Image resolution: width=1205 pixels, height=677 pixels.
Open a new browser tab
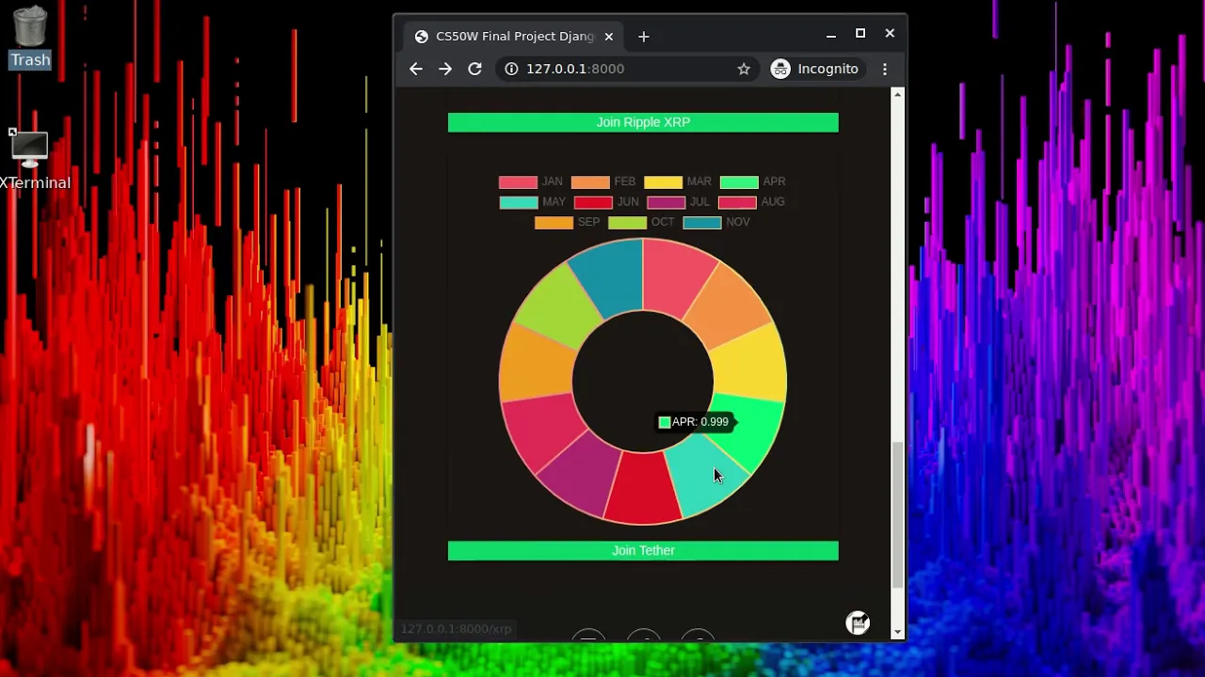[643, 37]
